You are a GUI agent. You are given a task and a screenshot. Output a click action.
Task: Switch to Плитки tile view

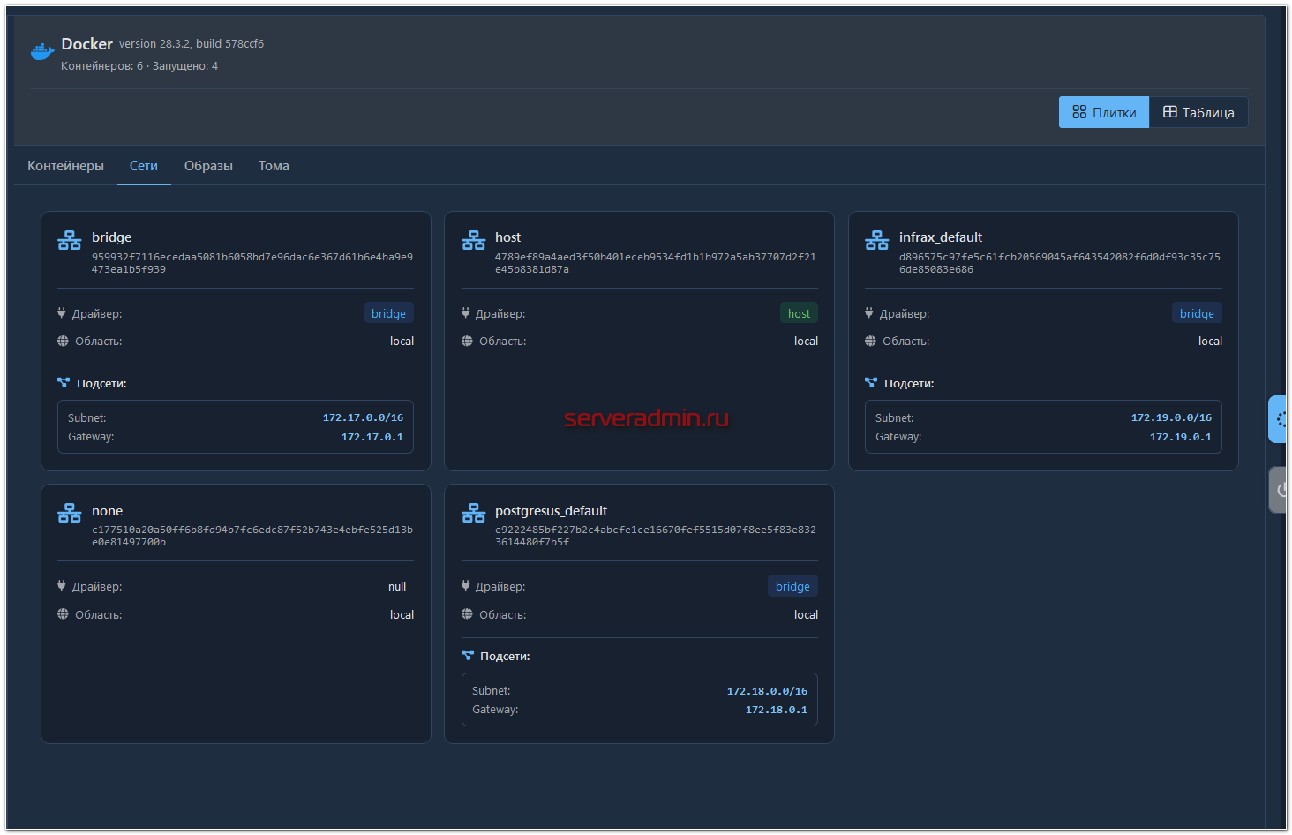click(1103, 112)
